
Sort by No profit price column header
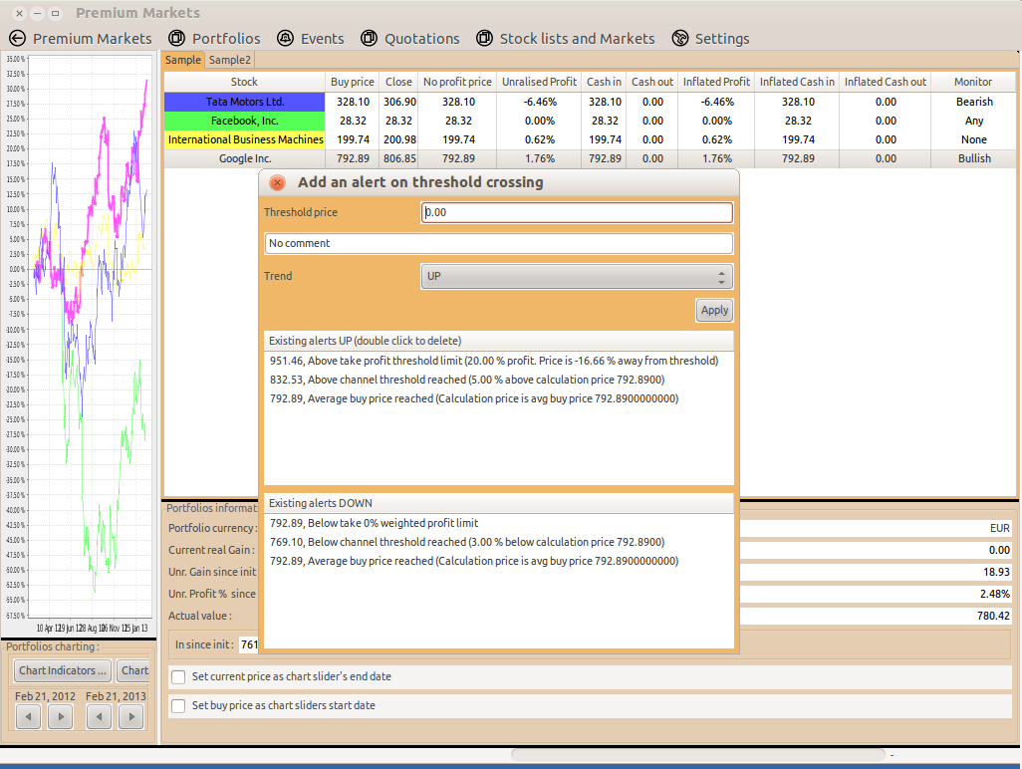457,82
